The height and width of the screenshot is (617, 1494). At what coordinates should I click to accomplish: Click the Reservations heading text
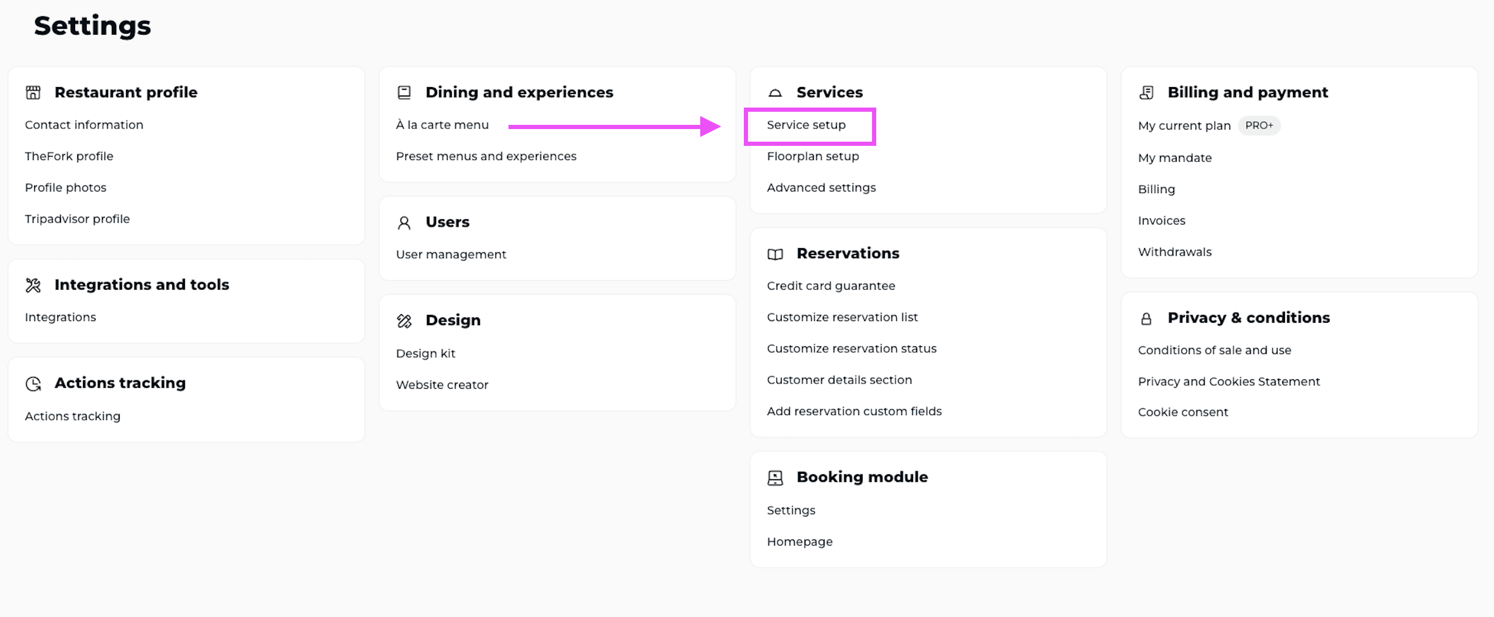pos(847,253)
